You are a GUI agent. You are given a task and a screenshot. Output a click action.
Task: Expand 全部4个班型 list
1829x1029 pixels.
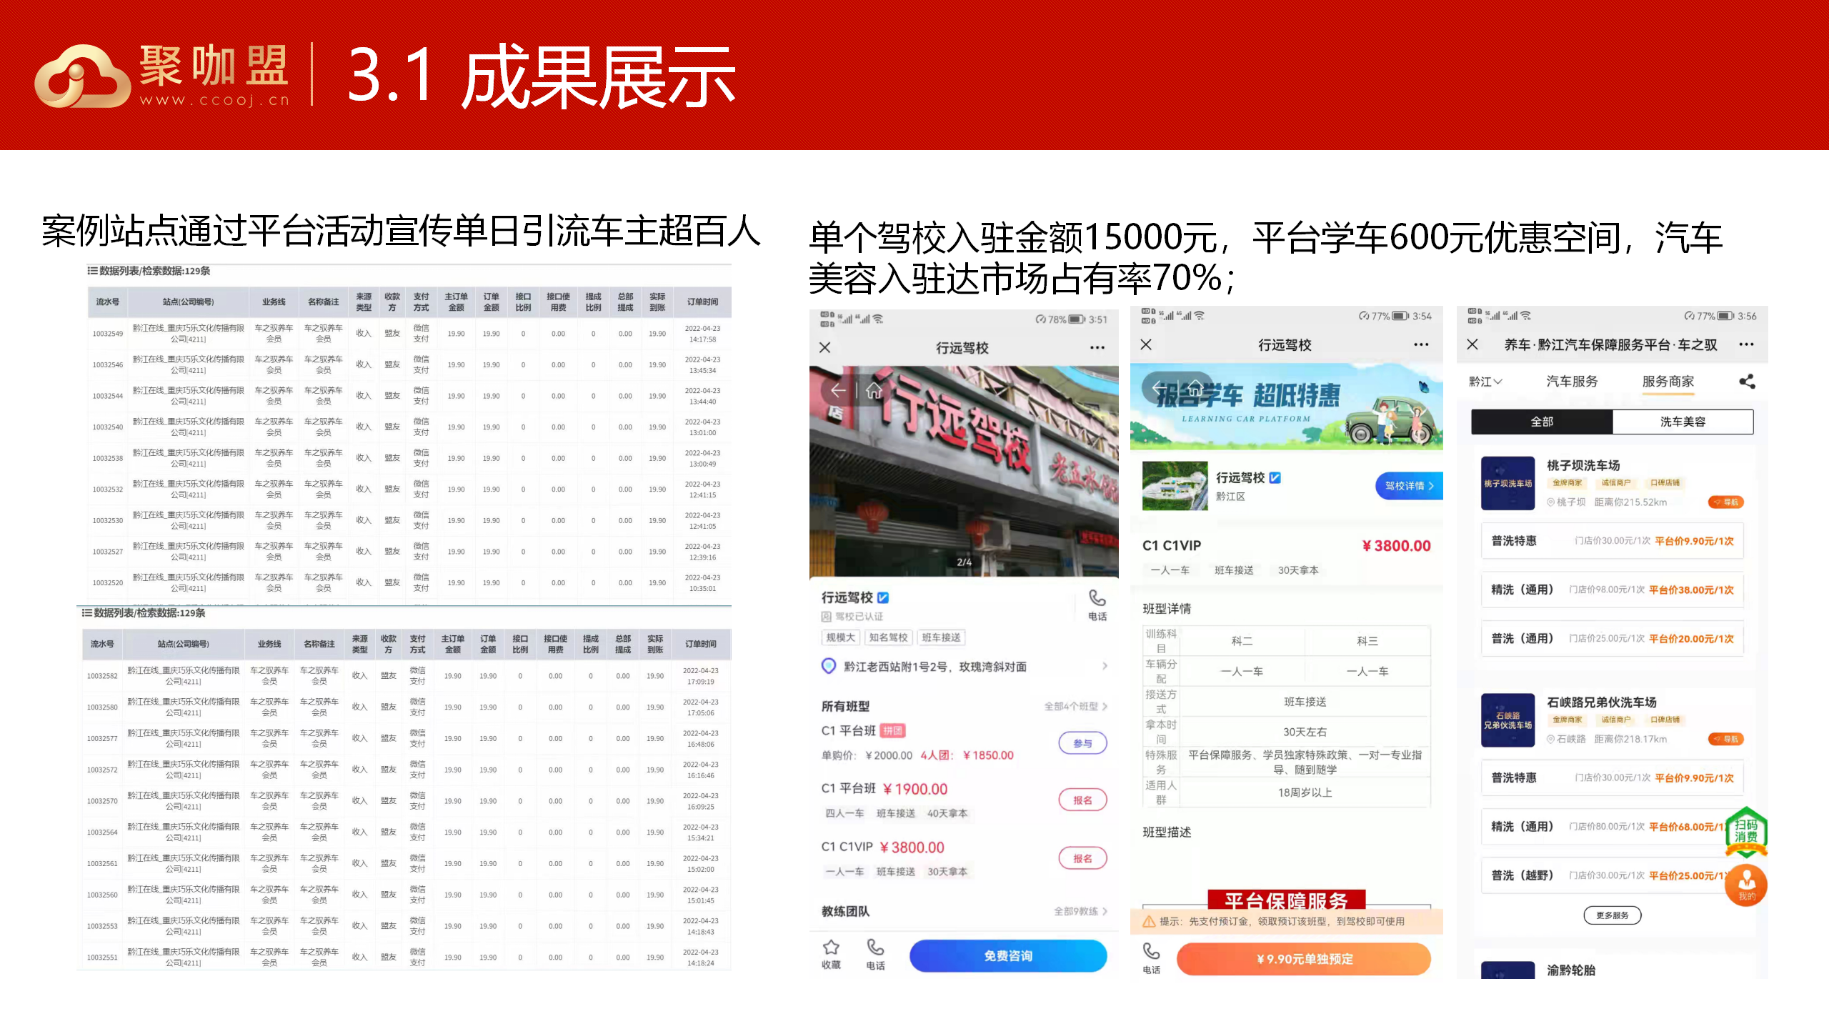click(1075, 706)
